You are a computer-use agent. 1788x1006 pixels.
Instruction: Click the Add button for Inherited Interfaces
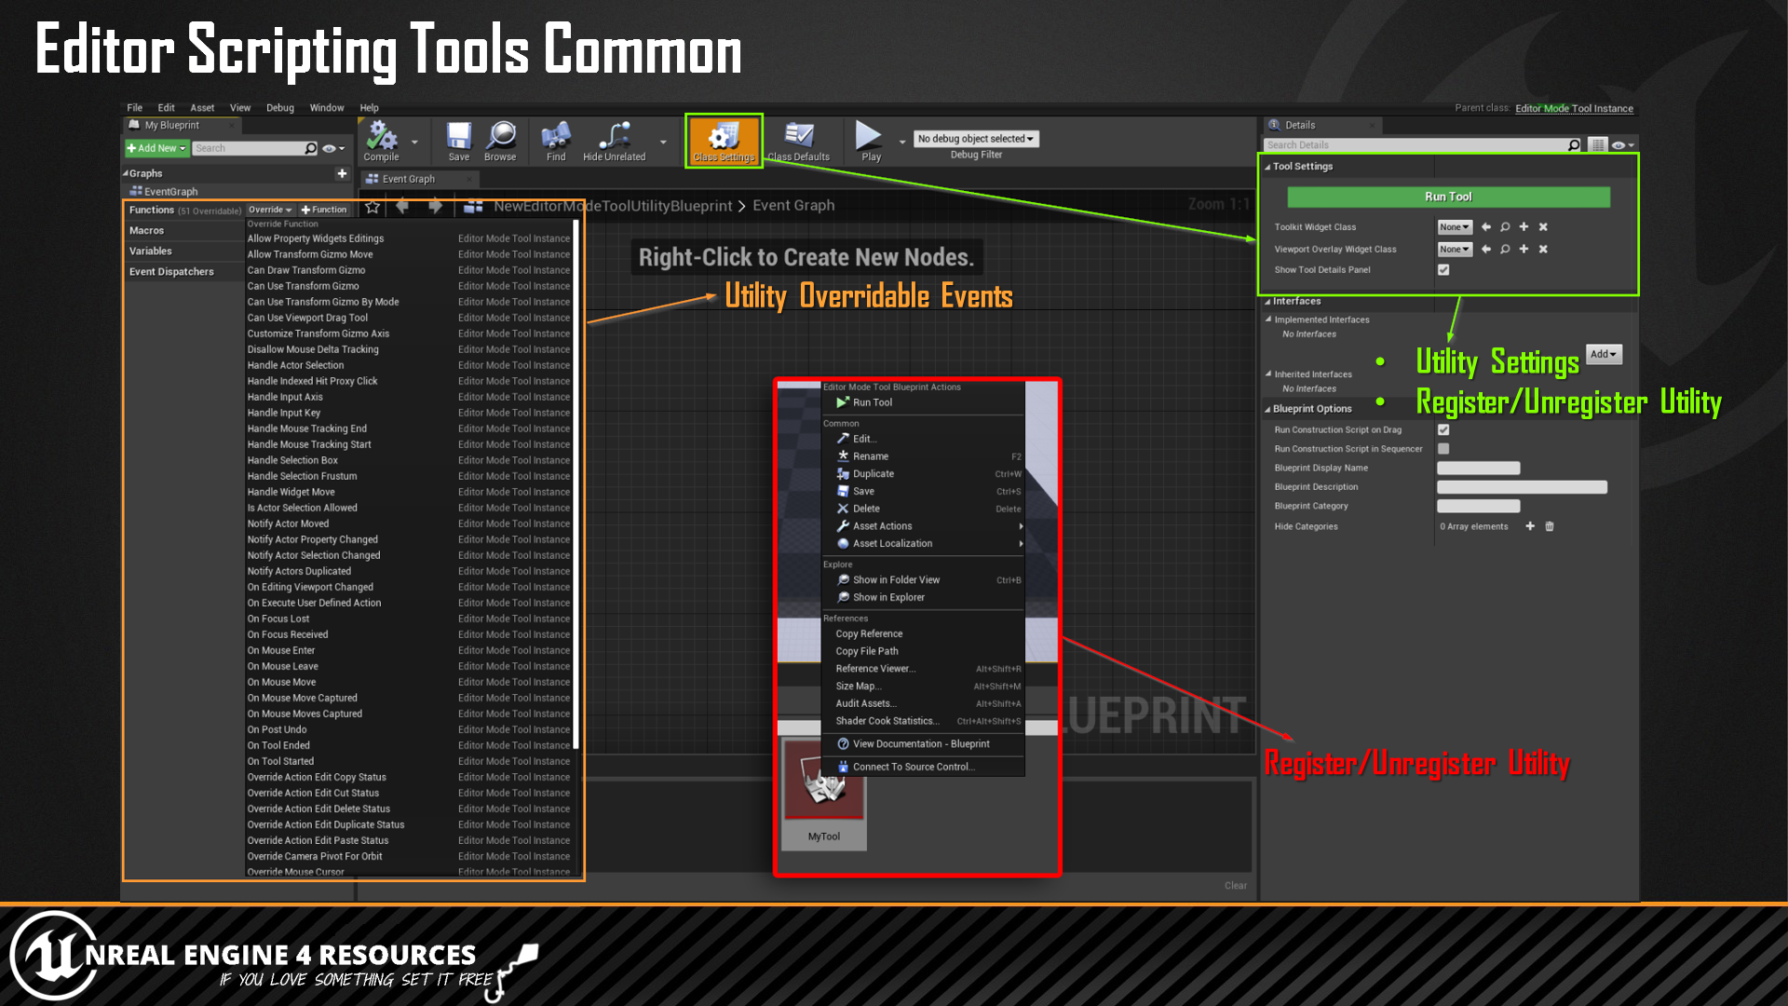[1605, 354]
